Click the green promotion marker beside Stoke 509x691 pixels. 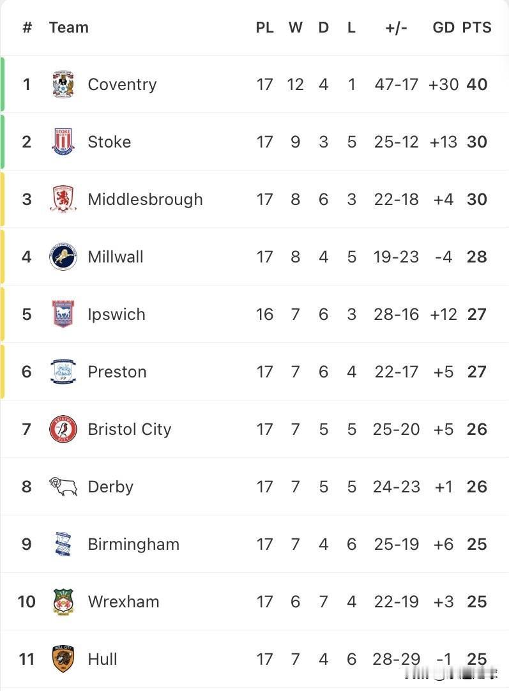tap(3, 142)
